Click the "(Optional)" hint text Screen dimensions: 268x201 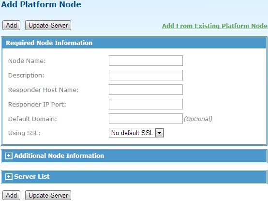[x=198, y=119]
